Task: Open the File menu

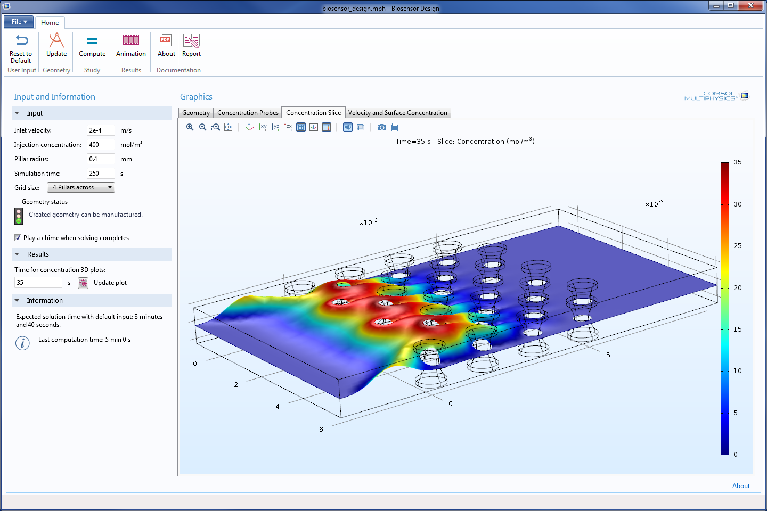Action: (x=19, y=22)
